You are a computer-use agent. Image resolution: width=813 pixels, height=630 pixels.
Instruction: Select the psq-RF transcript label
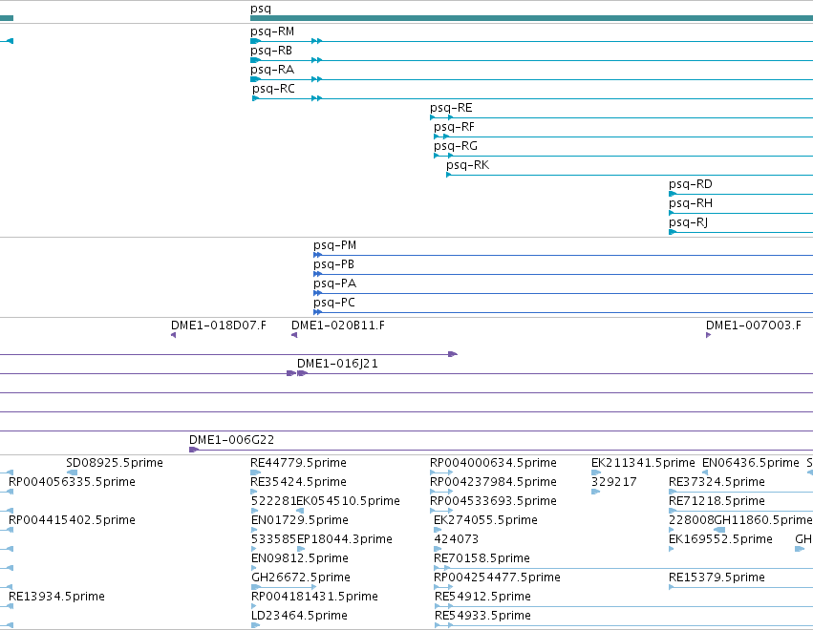click(454, 128)
